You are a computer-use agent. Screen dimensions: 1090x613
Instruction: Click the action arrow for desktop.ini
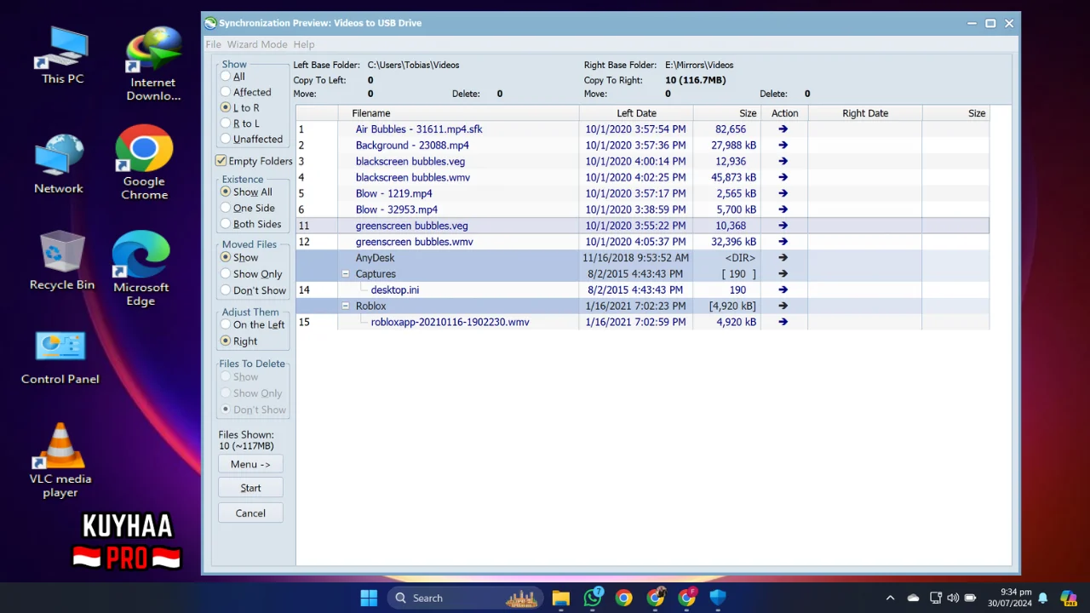point(783,290)
